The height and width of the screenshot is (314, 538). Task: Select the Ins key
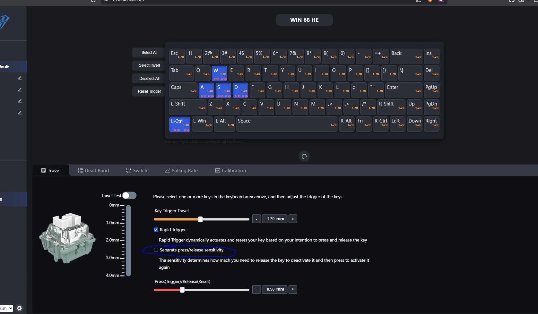(x=432, y=56)
